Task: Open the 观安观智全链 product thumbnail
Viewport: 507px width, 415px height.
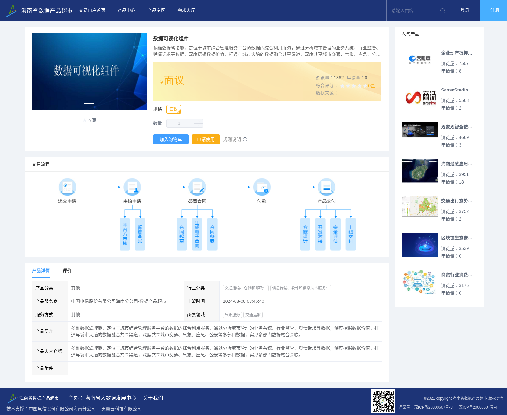Action: tap(420, 129)
